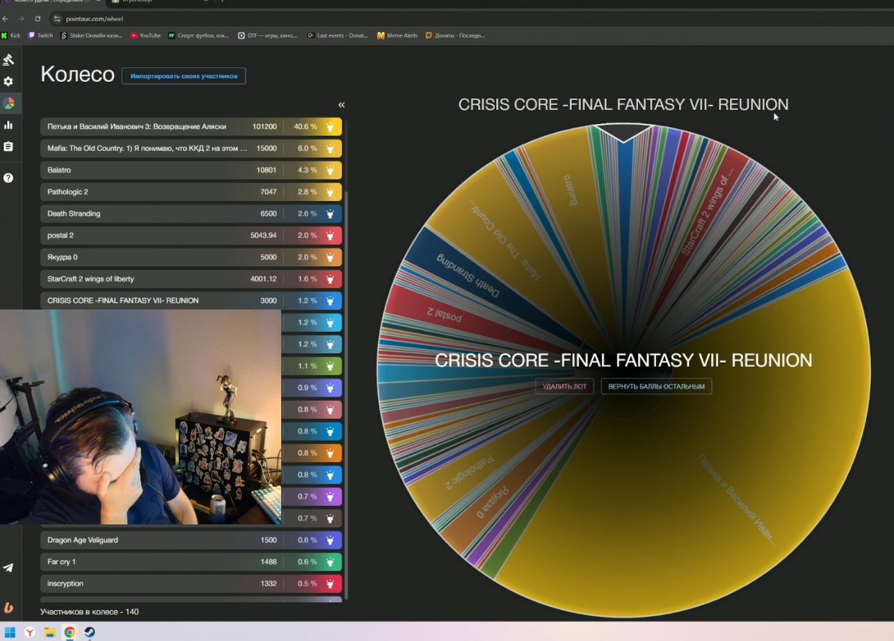Open the Донаты bookmark
Image resolution: width=894 pixels, height=641 pixels.
[x=455, y=35]
